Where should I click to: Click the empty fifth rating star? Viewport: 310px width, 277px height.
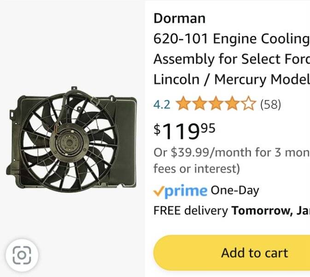pyautogui.click(x=248, y=104)
